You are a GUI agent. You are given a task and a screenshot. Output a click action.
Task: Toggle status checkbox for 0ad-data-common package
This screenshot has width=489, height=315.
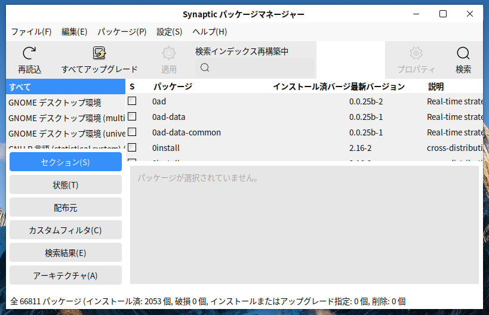[132, 132]
